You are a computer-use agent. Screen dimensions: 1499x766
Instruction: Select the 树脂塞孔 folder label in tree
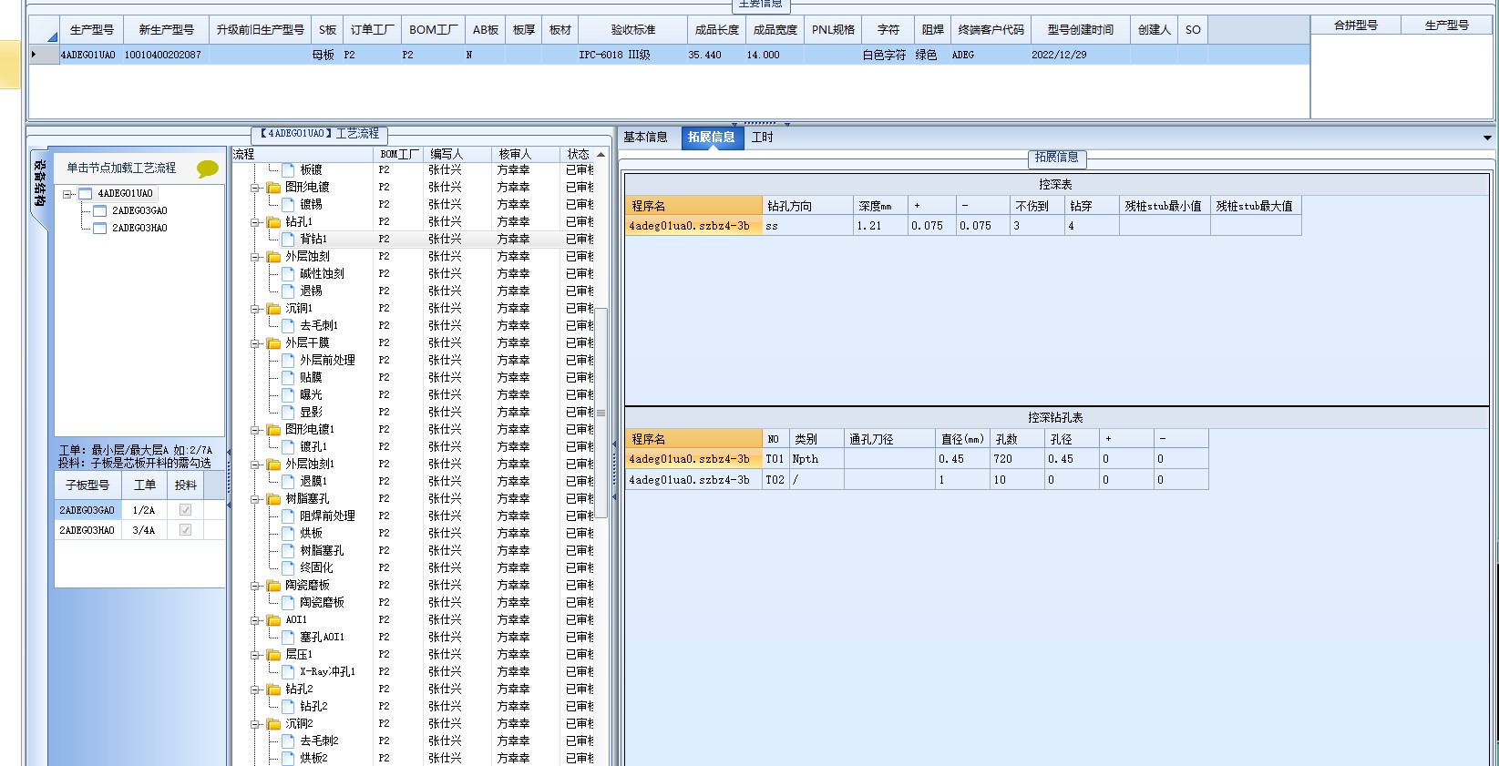pos(307,499)
